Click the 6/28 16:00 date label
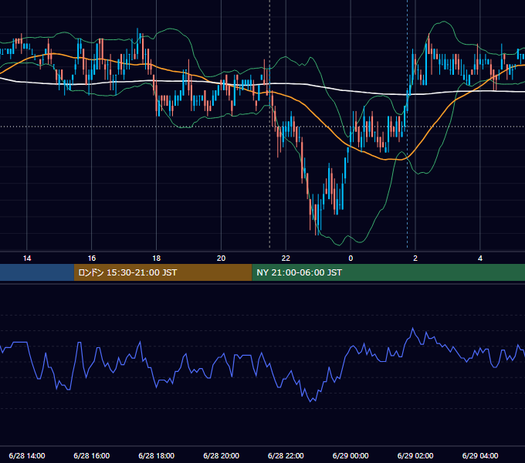This screenshot has width=525, height=463. click(x=91, y=455)
